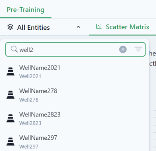Choose the WellName2823 entry
This screenshot has width=156, height=151.
tap(75, 118)
